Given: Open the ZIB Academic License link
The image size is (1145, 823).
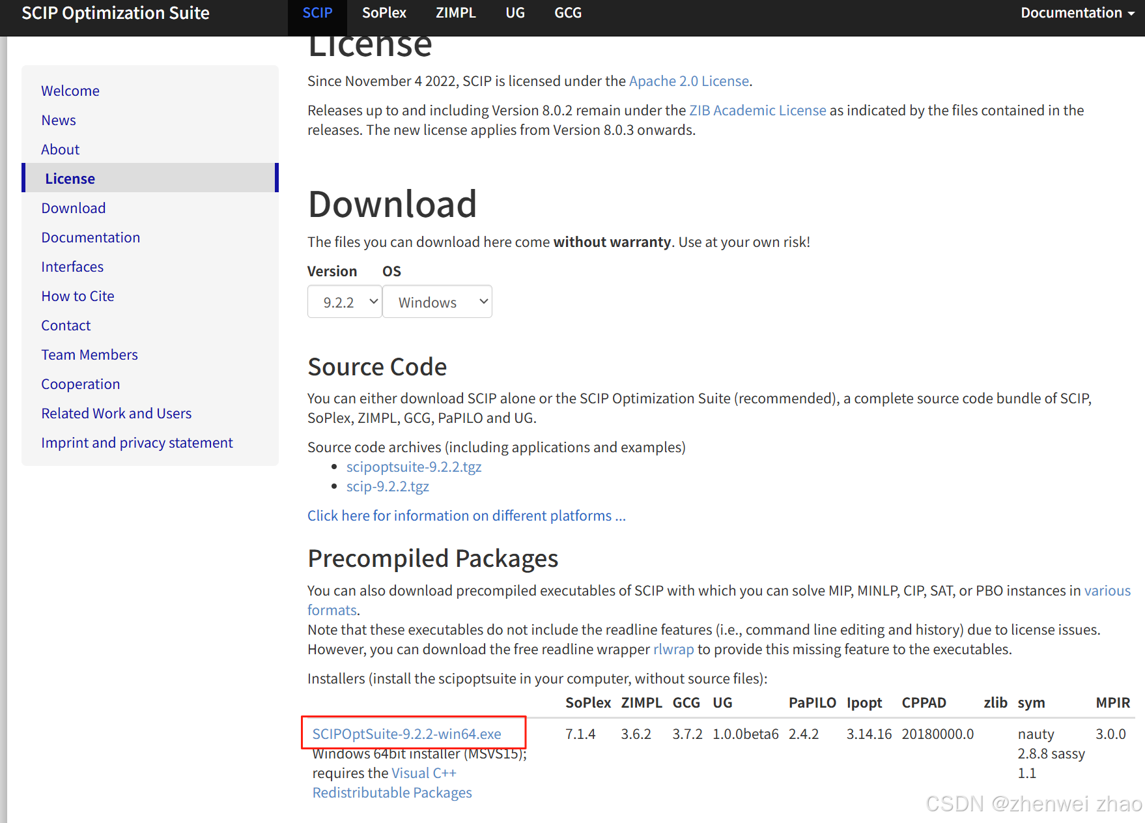Looking at the screenshot, I should (x=757, y=110).
